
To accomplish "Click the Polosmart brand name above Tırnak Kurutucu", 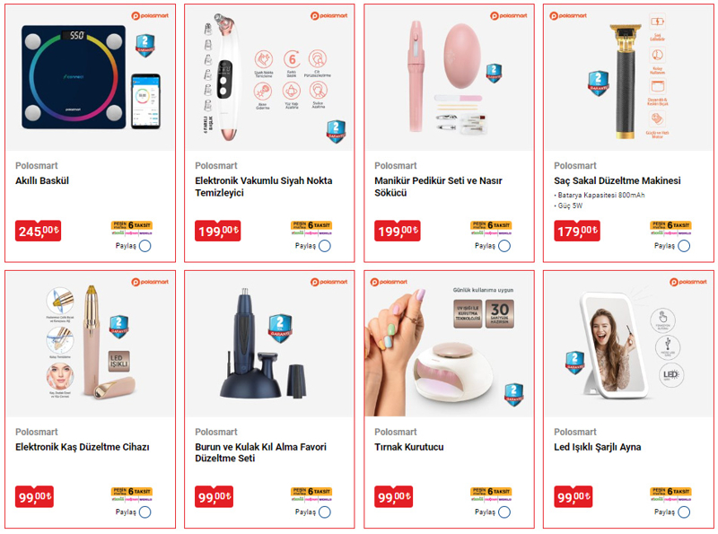I will [396, 432].
